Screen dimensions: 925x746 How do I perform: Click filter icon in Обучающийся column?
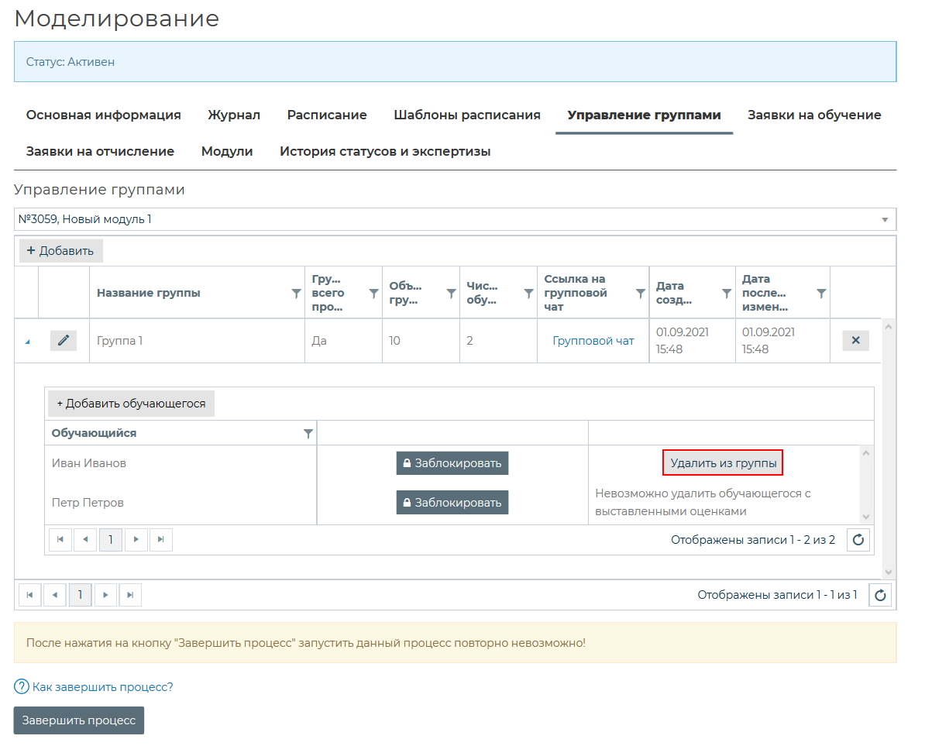[308, 434]
